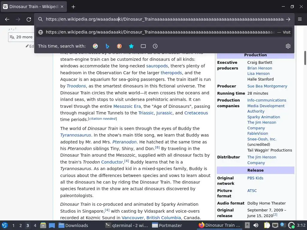Image resolution: width=307 pixels, height=230 pixels.
Task: Open the Portmaster tray icon
Action: pyautogui.click(x=291, y=225)
